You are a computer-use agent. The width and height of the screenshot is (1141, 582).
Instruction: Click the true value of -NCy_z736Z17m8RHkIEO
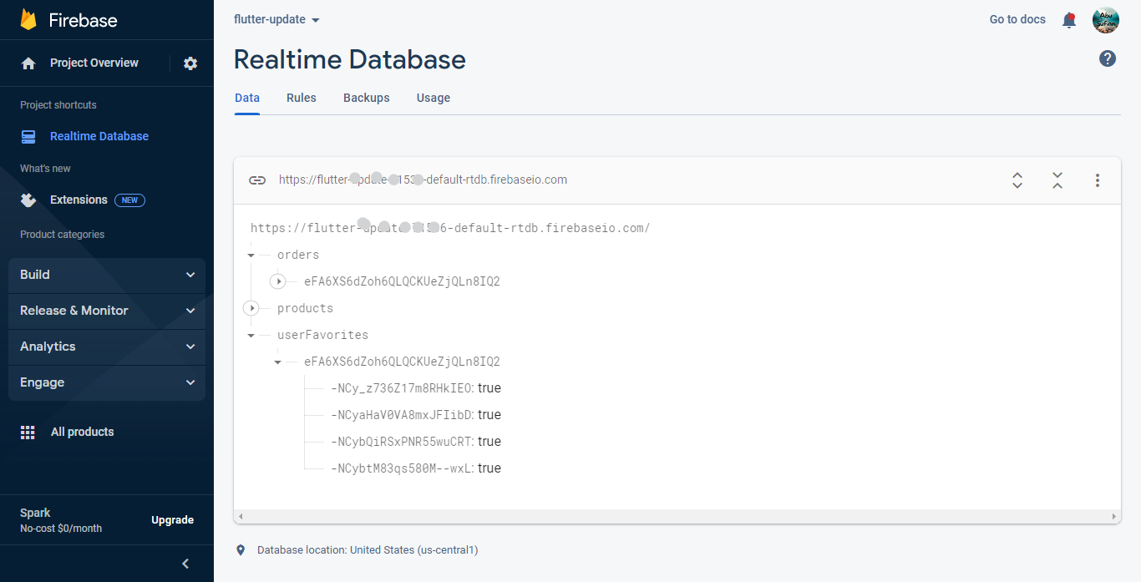[x=489, y=388]
